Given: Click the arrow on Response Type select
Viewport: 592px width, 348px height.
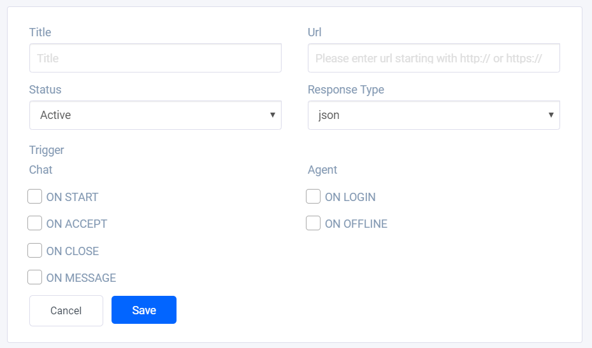Looking at the screenshot, I should (x=551, y=115).
